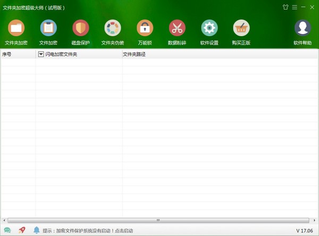Select the 数据粉碎 data shredder scissors

[x=177, y=28]
